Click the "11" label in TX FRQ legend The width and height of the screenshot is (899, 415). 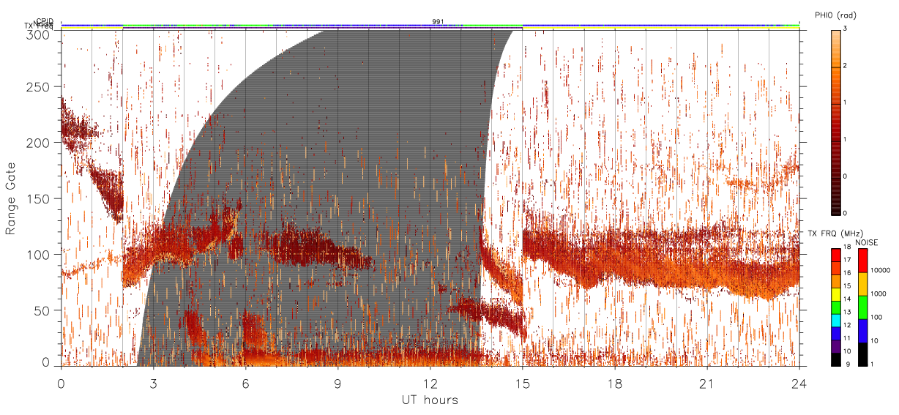[848, 337]
